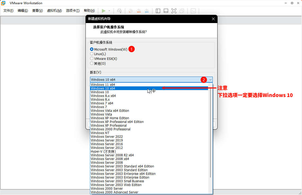
Task: Collapse the 版本 version combo box arrow
Action: click(x=210, y=80)
